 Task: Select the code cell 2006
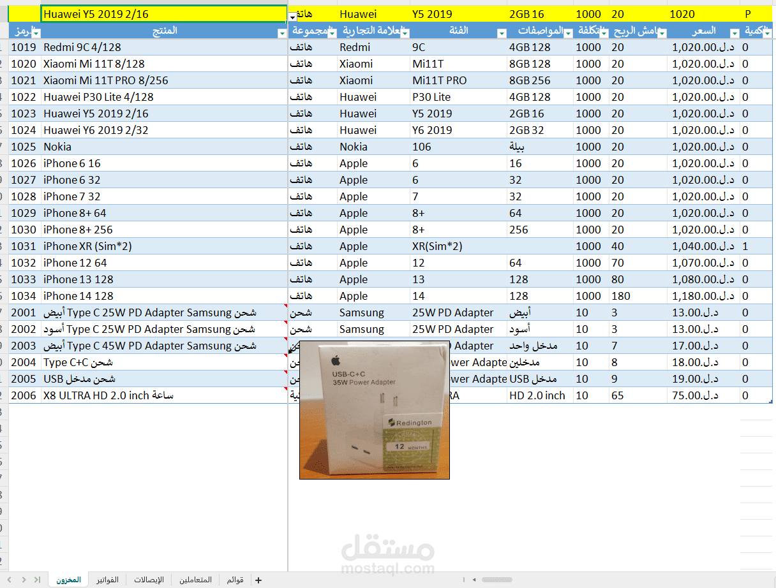click(x=25, y=395)
